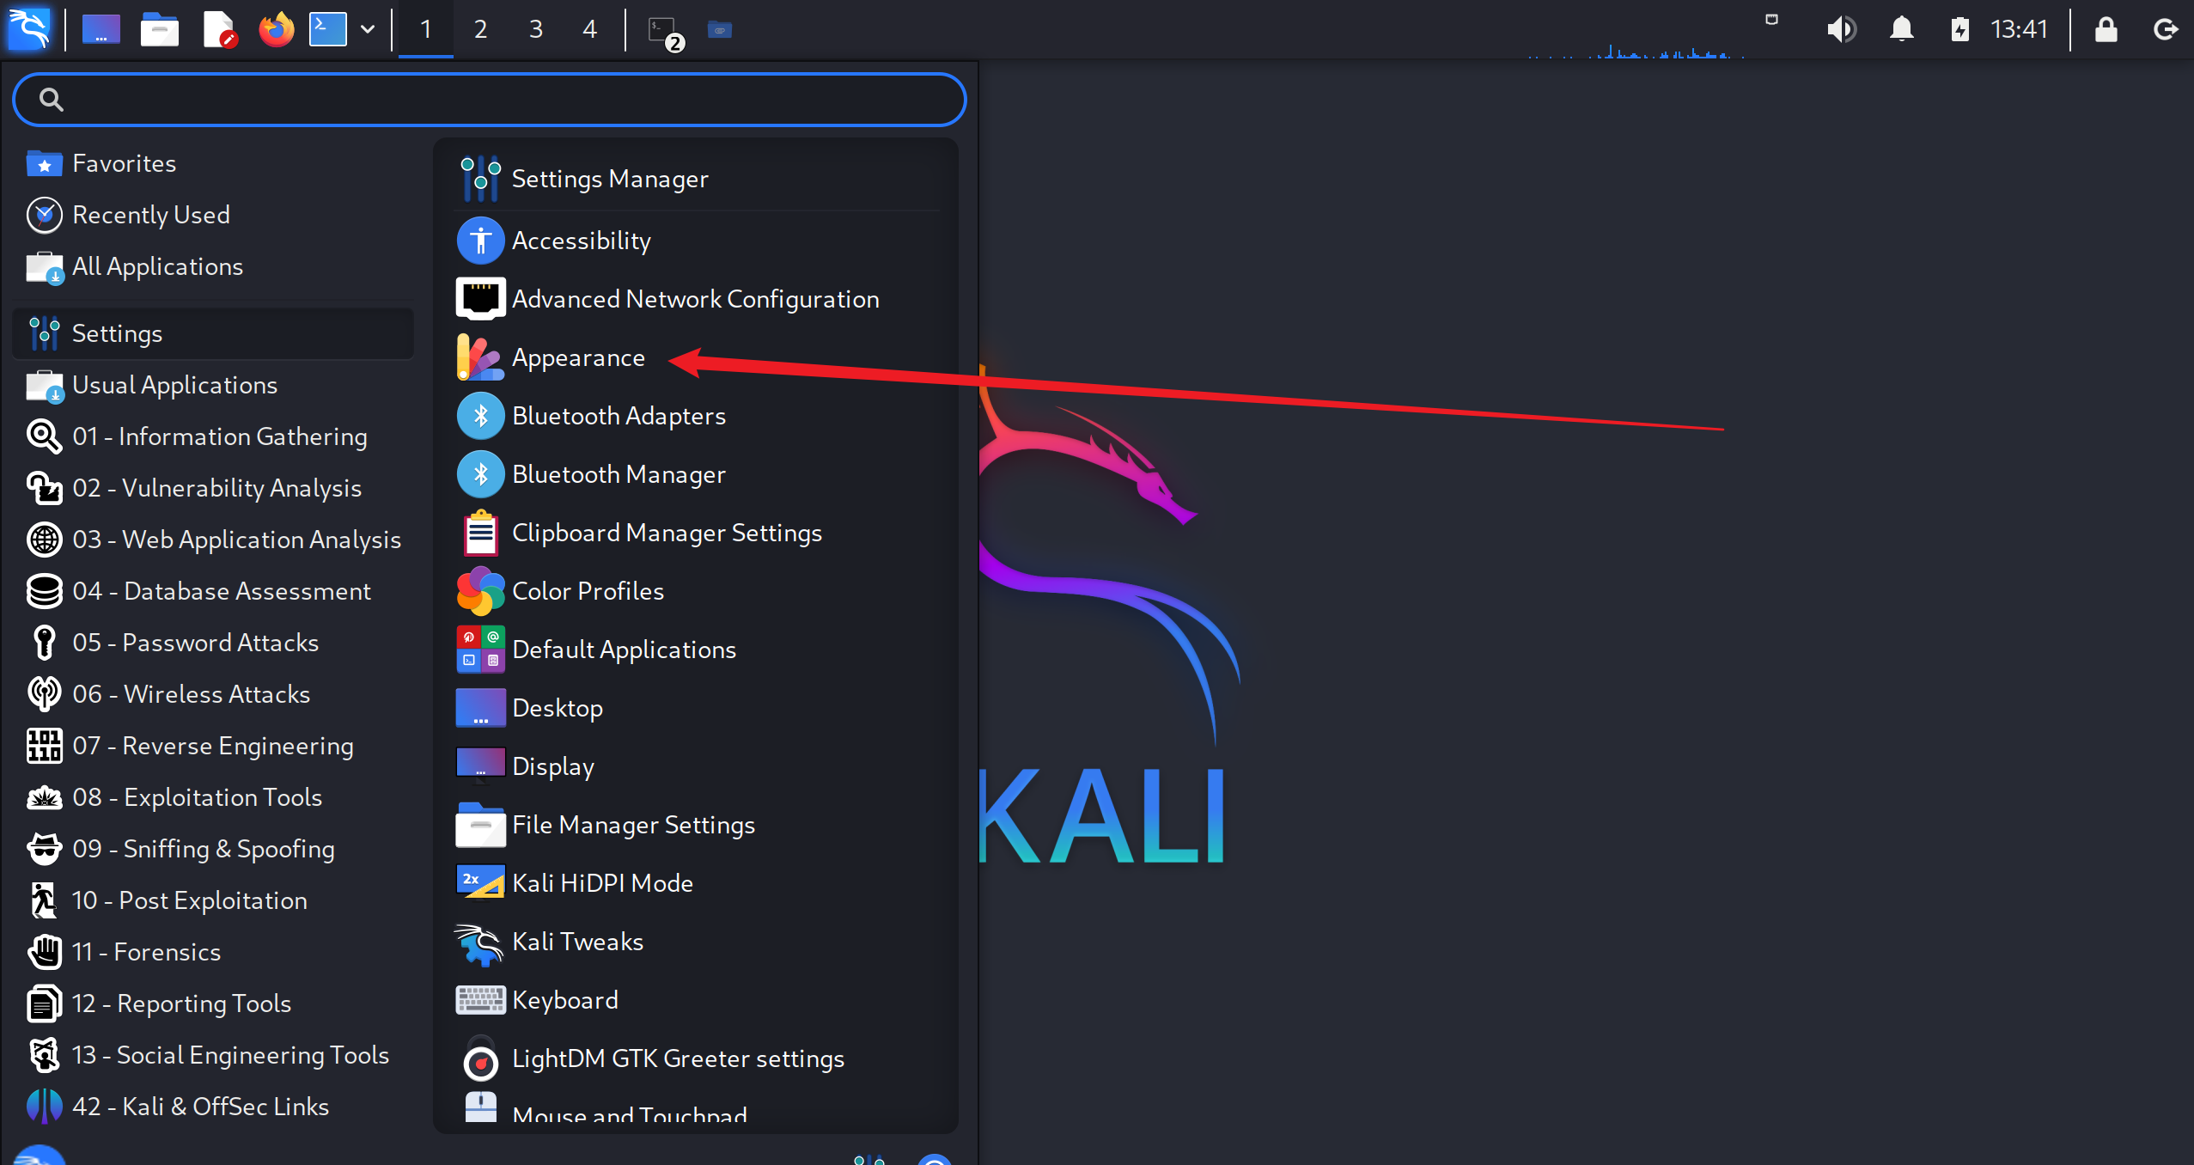Select the All Applications category

click(215, 266)
